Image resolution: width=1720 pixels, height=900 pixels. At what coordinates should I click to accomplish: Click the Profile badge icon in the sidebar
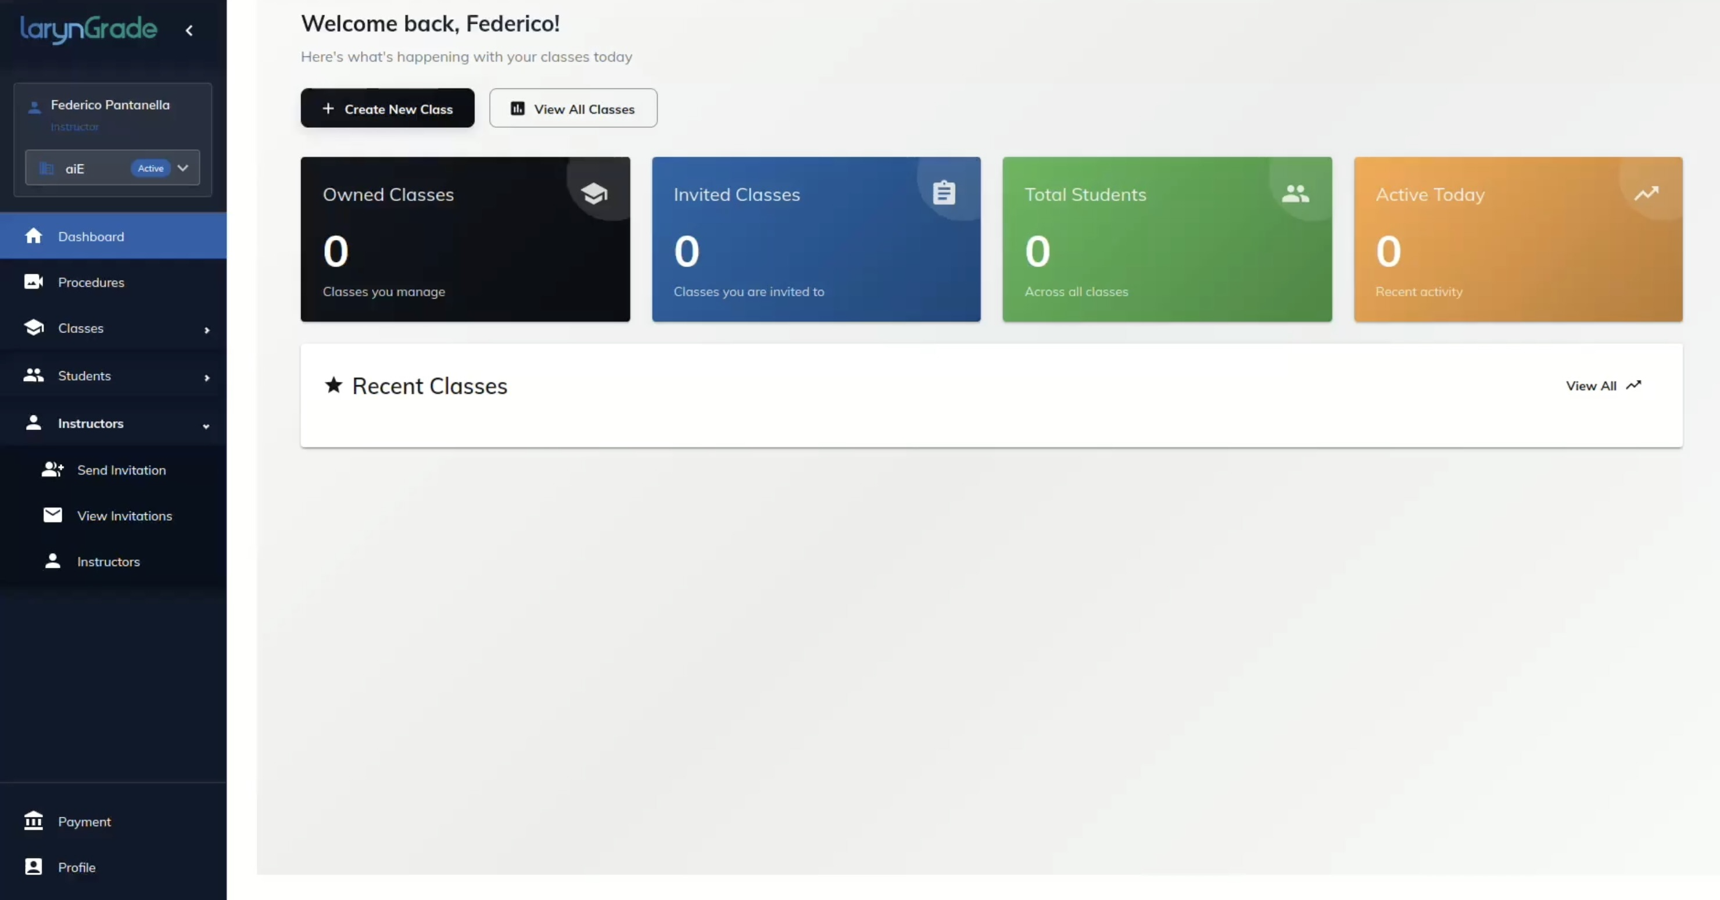coord(33,867)
